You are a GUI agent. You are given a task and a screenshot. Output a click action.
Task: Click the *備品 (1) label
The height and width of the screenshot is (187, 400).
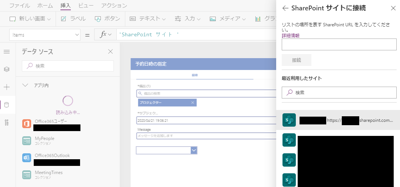144,86
